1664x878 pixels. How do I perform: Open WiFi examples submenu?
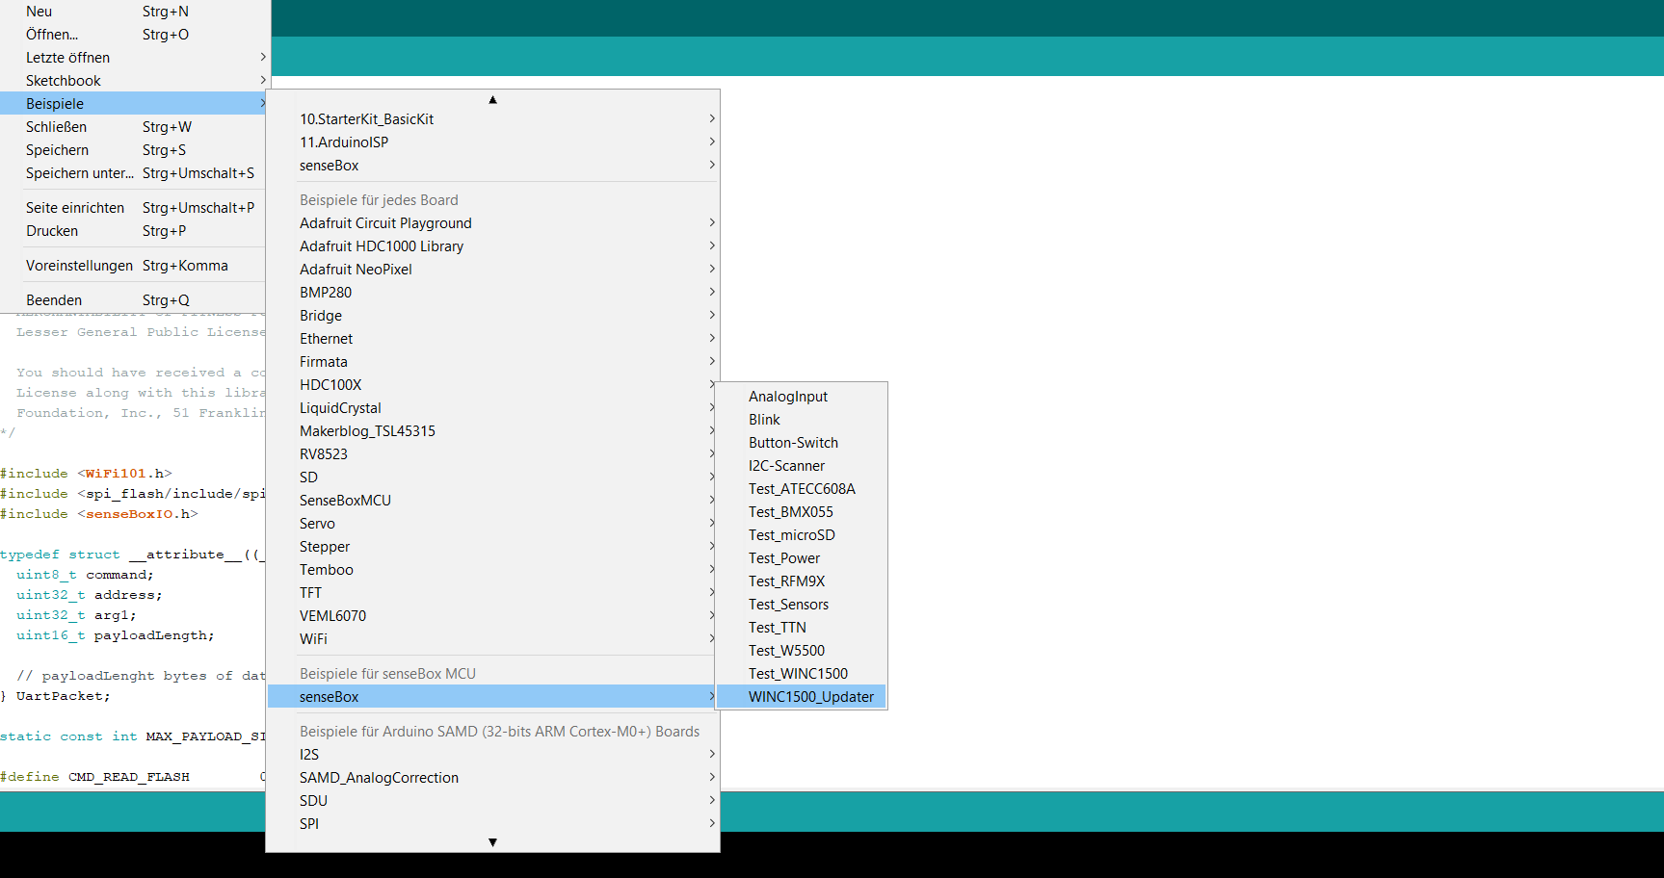pos(492,639)
